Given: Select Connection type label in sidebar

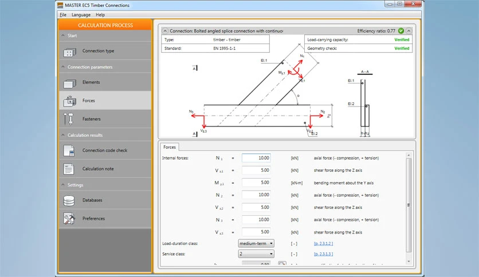Looking at the screenshot, I should click(98, 51).
